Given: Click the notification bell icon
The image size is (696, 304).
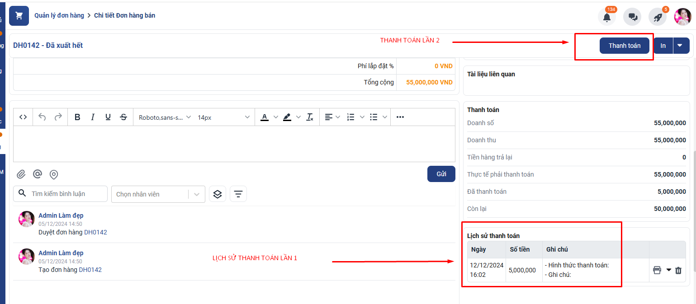Looking at the screenshot, I should [x=606, y=17].
